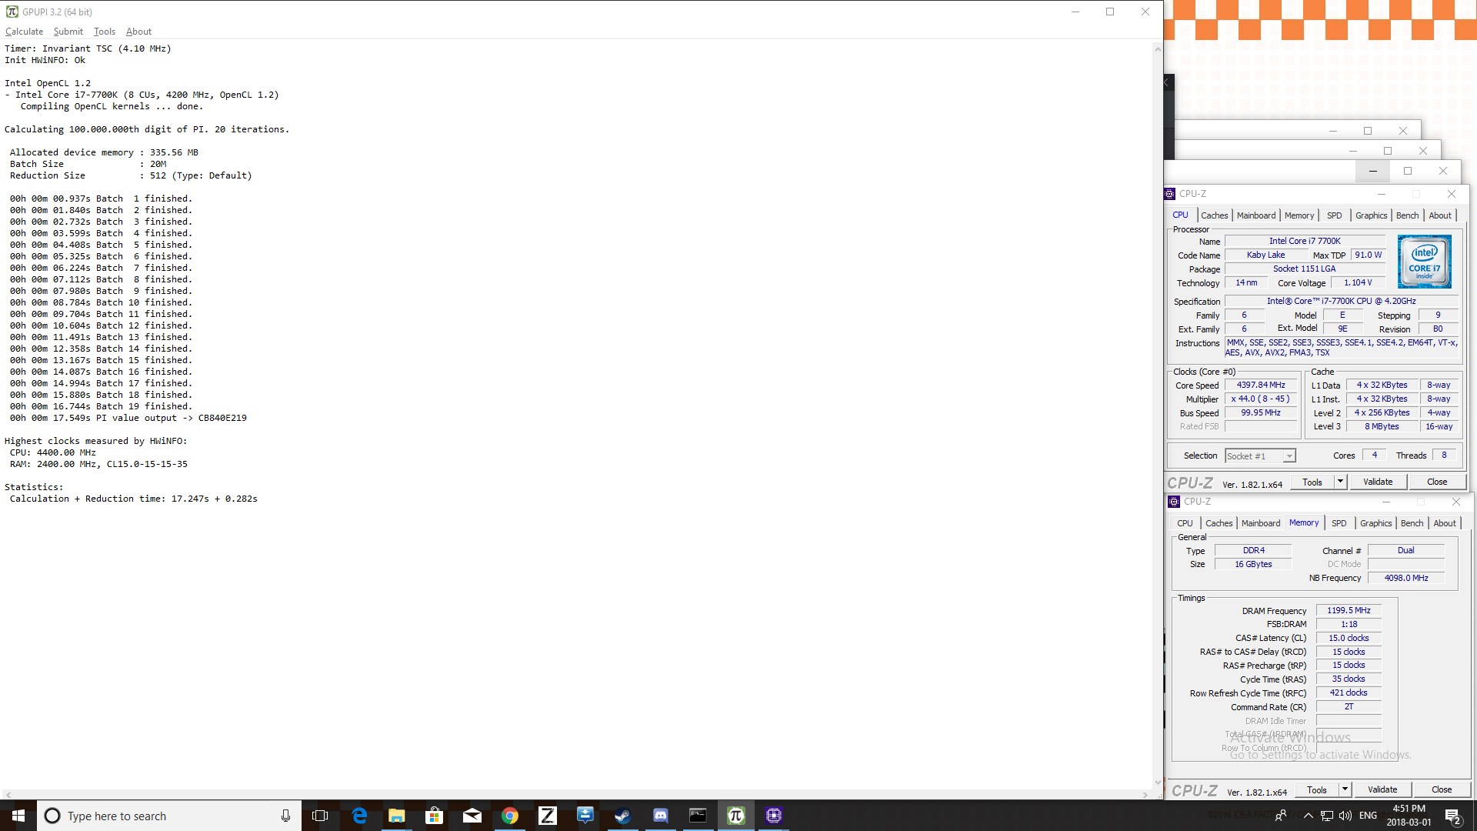This screenshot has height=831, width=1477.
Task: Switch to Bench tab in top CPU-Z
Action: coord(1408,216)
